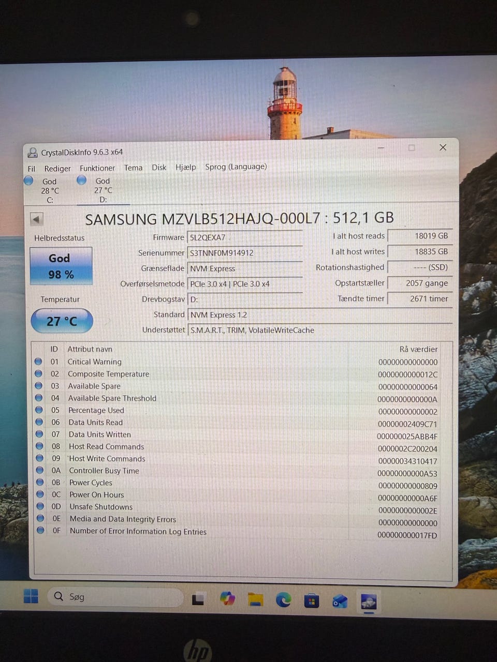This screenshot has height=662, width=497.
Task: Click the I alt host writes value
Action: point(420,251)
